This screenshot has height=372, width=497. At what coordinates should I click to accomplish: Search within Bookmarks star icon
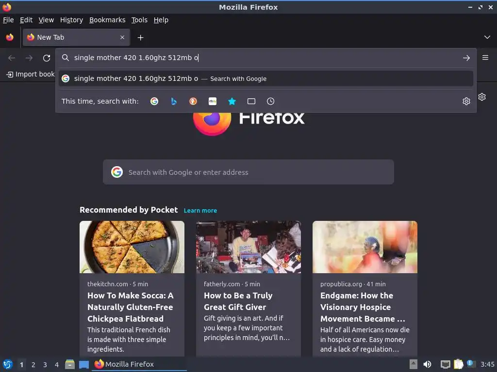pyautogui.click(x=232, y=101)
